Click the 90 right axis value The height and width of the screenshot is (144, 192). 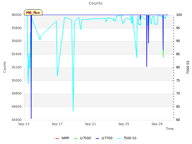pos(178,41)
